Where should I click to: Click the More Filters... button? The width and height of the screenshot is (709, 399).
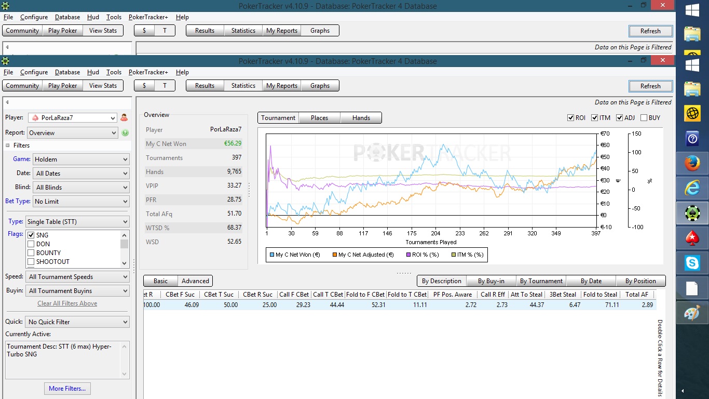coord(67,389)
